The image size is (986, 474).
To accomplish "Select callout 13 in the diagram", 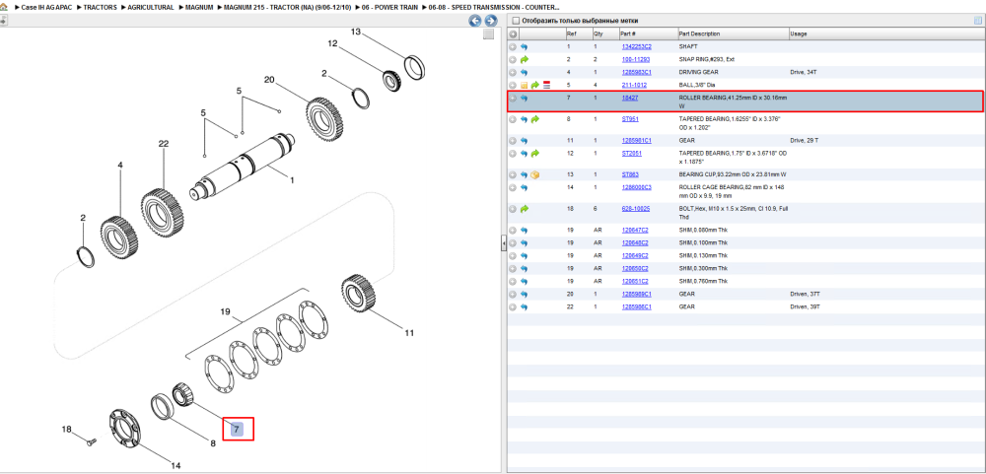I will point(357,32).
